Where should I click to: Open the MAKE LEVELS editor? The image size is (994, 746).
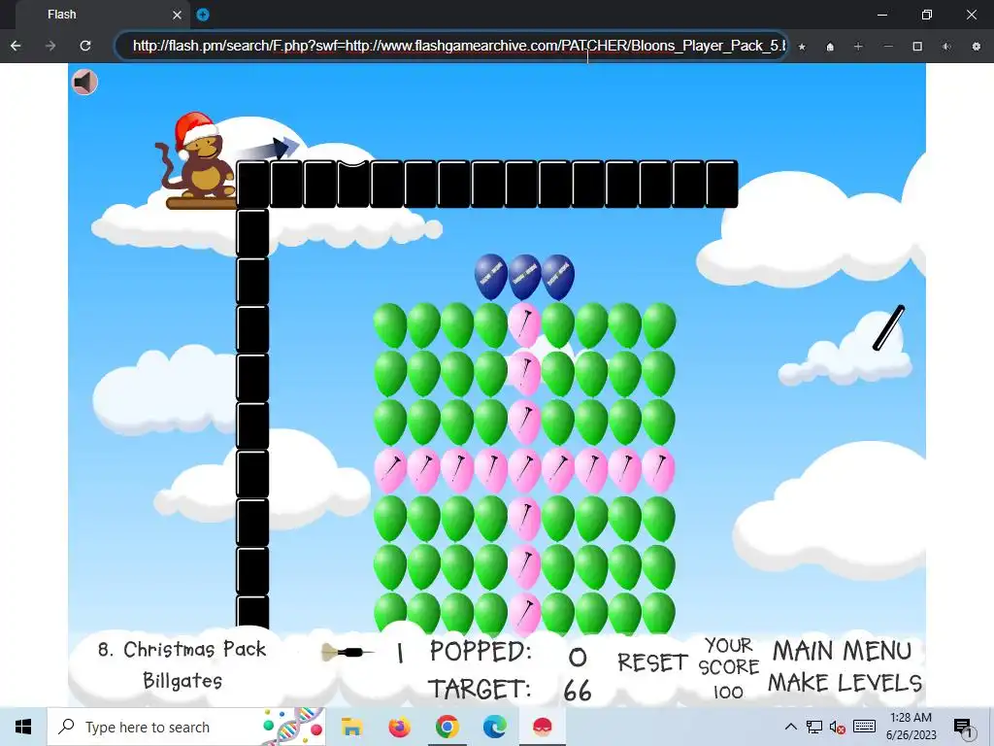(845, 683)
